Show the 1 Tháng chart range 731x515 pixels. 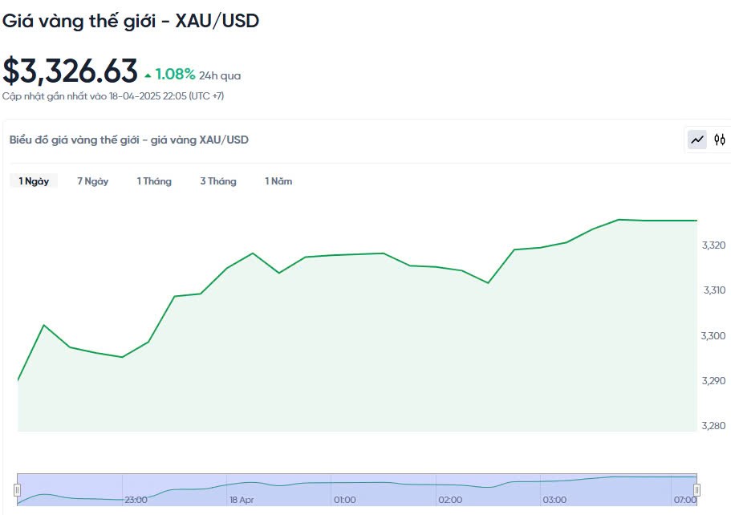154,181
